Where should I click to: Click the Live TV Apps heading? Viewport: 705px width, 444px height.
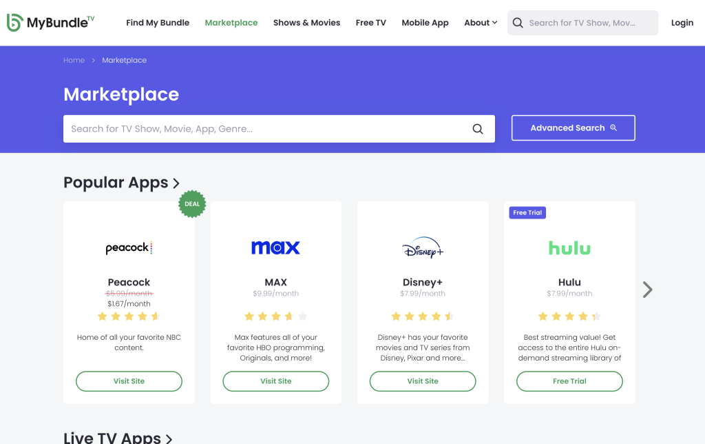[x=112, y=438]
